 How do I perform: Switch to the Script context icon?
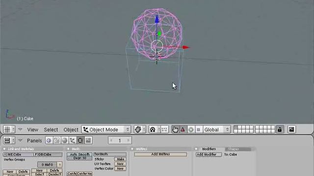pos(57,140)
